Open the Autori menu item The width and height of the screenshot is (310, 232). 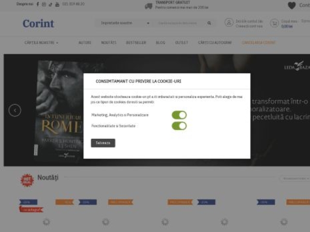point(85,43)
